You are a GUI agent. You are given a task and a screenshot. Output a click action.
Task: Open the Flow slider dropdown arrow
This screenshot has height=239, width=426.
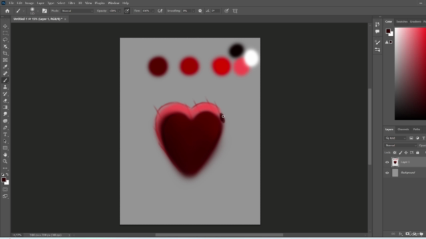click(152, 11)
